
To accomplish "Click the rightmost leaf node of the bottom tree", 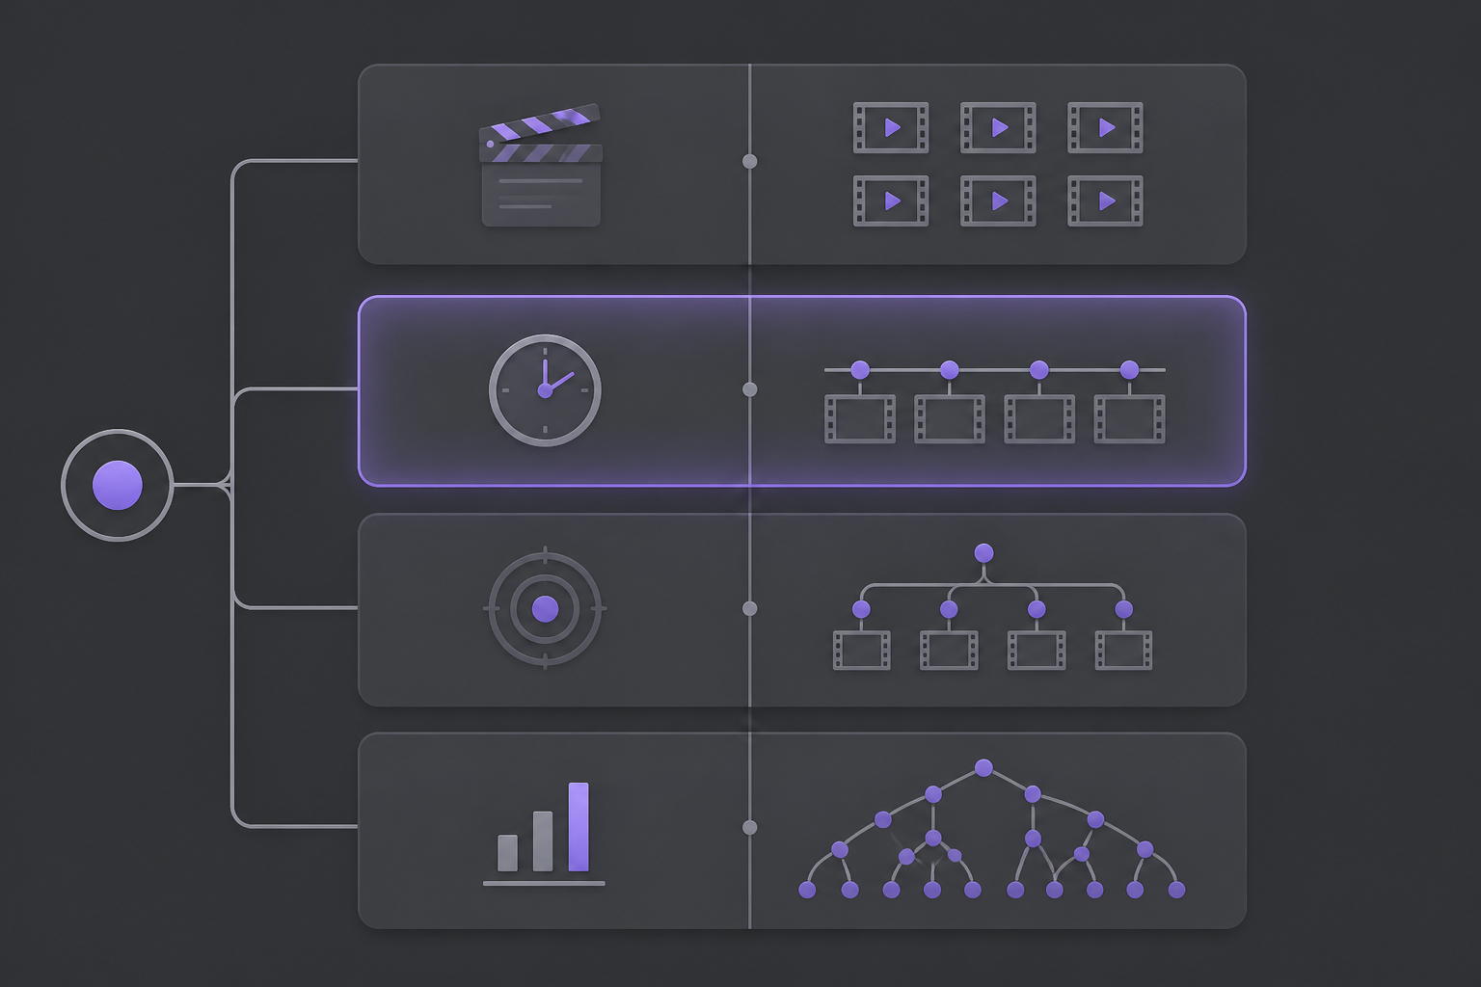I will coord(1176,890).
